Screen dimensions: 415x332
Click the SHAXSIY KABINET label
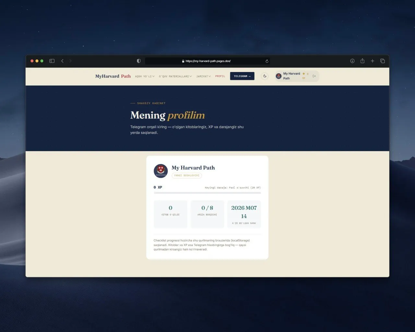tap(151, 103)
